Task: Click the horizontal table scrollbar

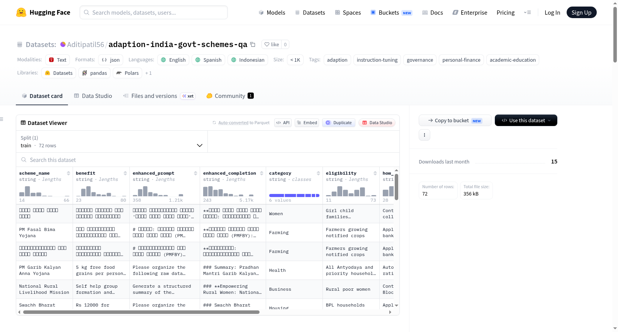Action: point(141,312)
